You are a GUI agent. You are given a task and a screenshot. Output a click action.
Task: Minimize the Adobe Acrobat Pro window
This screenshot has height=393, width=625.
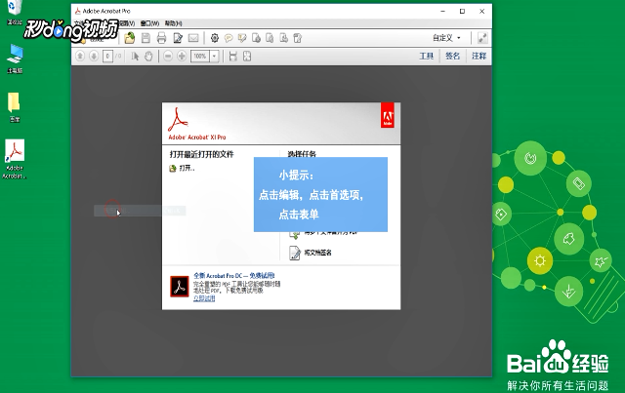[442, 11]
